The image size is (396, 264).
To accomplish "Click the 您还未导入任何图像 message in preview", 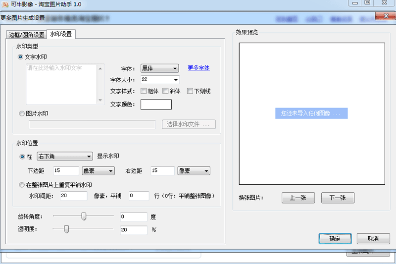I will click(311, 113).
